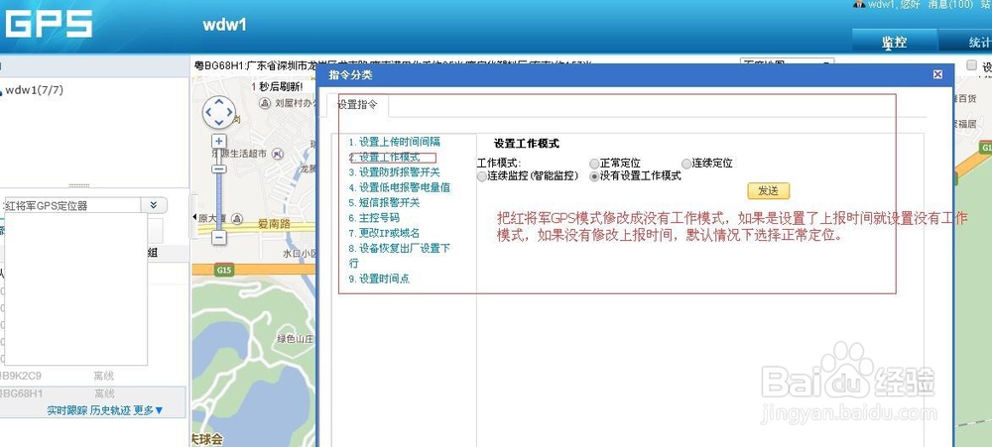992x447 pixels.
Task: Click the 绿色山庄 label on the map
Action: 295,339
